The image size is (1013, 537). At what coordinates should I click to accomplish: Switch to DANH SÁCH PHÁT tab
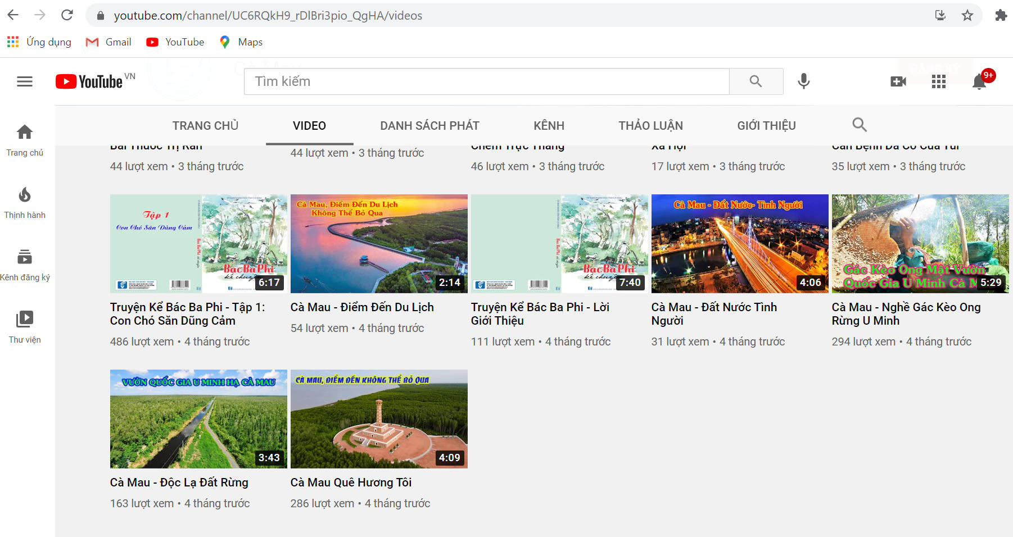[x=429, y=125]
